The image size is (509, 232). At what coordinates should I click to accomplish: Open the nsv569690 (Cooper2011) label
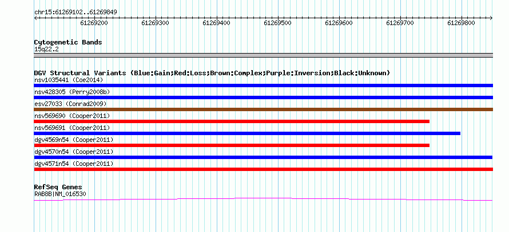72,116
